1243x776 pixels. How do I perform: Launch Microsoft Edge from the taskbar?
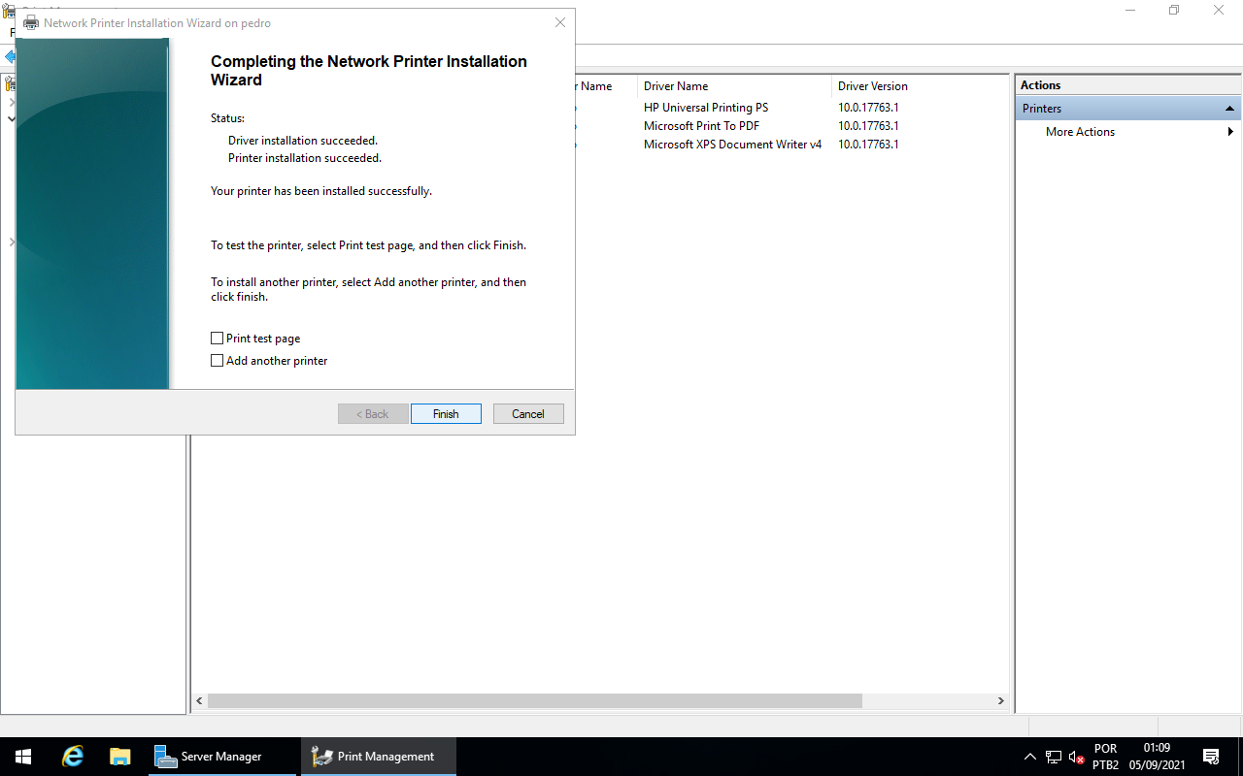pyautogui.click(x=72, y=756)
